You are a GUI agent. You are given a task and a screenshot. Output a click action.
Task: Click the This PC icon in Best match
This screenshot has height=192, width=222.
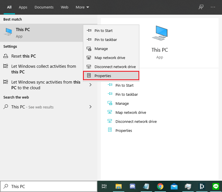8,32
